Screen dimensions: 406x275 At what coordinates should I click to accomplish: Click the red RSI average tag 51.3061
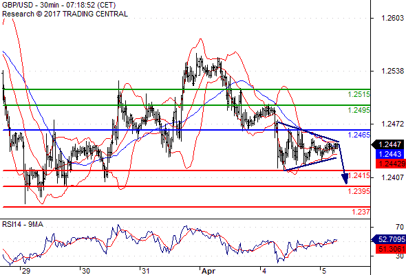tap(390, 249)
